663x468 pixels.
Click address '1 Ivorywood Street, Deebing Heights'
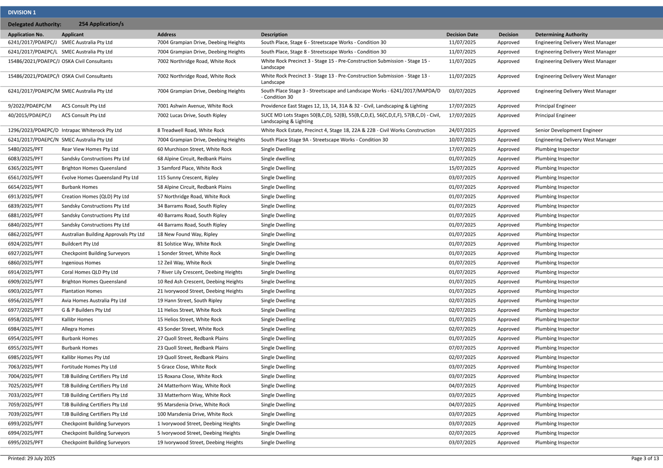199,424
